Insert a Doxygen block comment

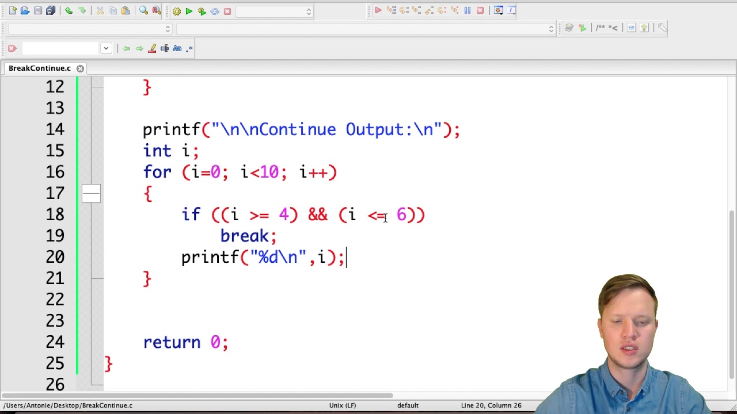coord(601,28)
